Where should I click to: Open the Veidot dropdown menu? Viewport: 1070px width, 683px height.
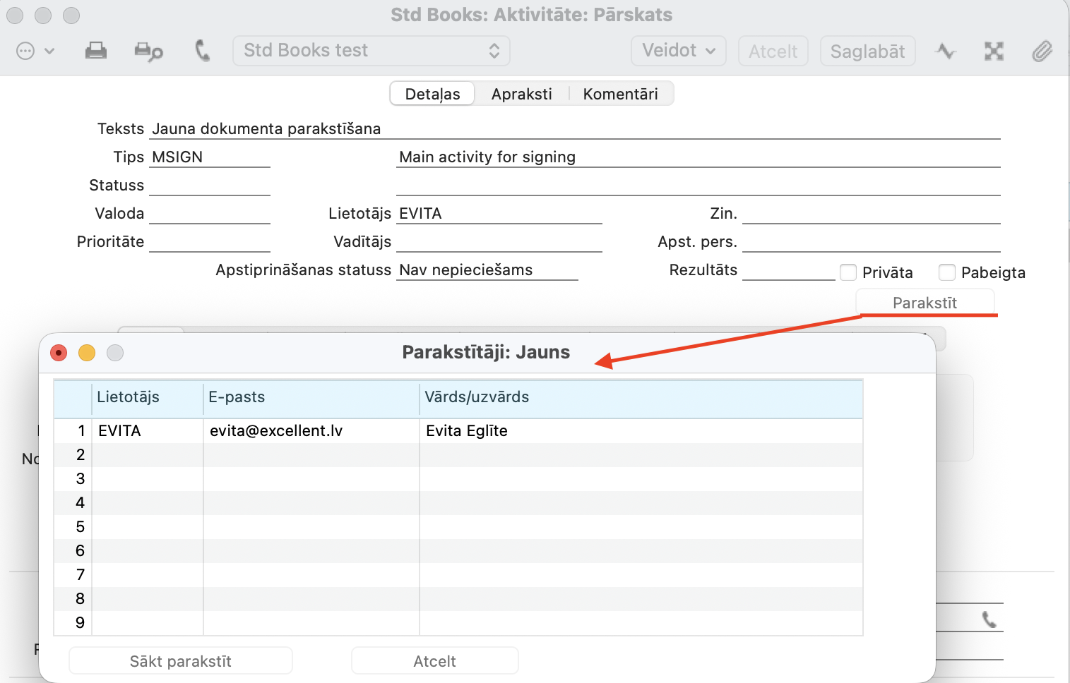coord(678,51)
